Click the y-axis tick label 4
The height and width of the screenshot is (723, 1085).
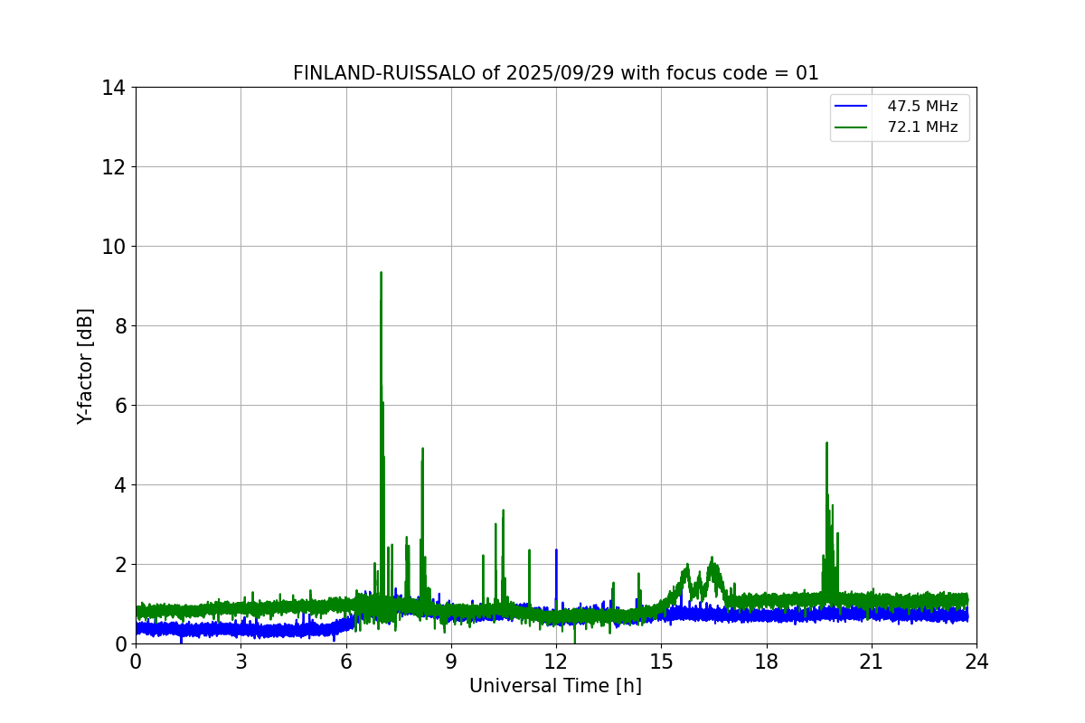[119, 485]
